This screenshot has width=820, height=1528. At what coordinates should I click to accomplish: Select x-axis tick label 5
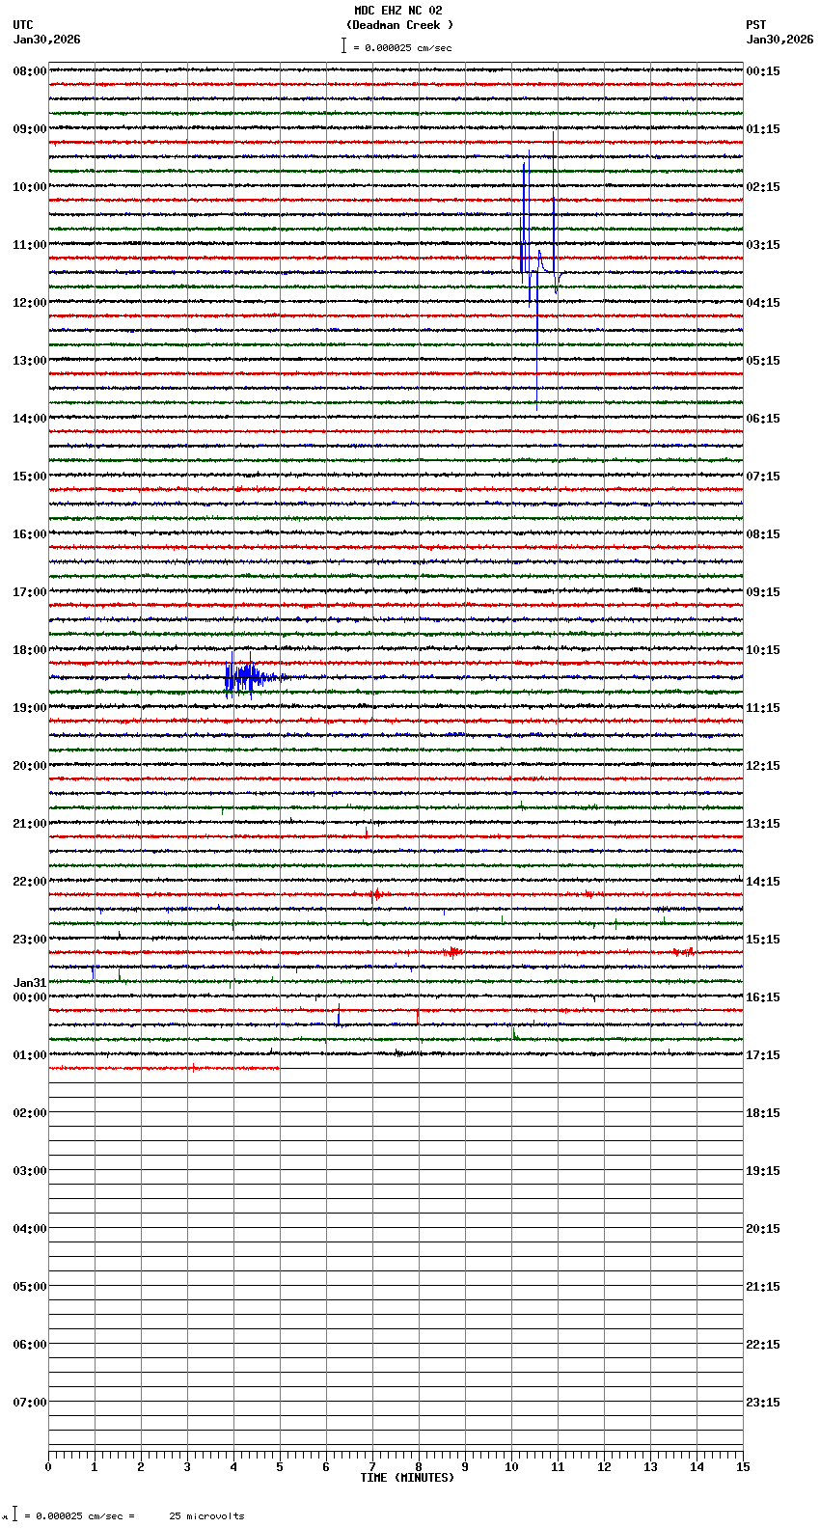tap(280, 1467)
